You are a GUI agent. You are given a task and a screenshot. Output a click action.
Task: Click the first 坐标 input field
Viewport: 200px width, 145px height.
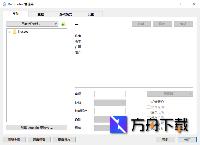(x=102, y=94)
